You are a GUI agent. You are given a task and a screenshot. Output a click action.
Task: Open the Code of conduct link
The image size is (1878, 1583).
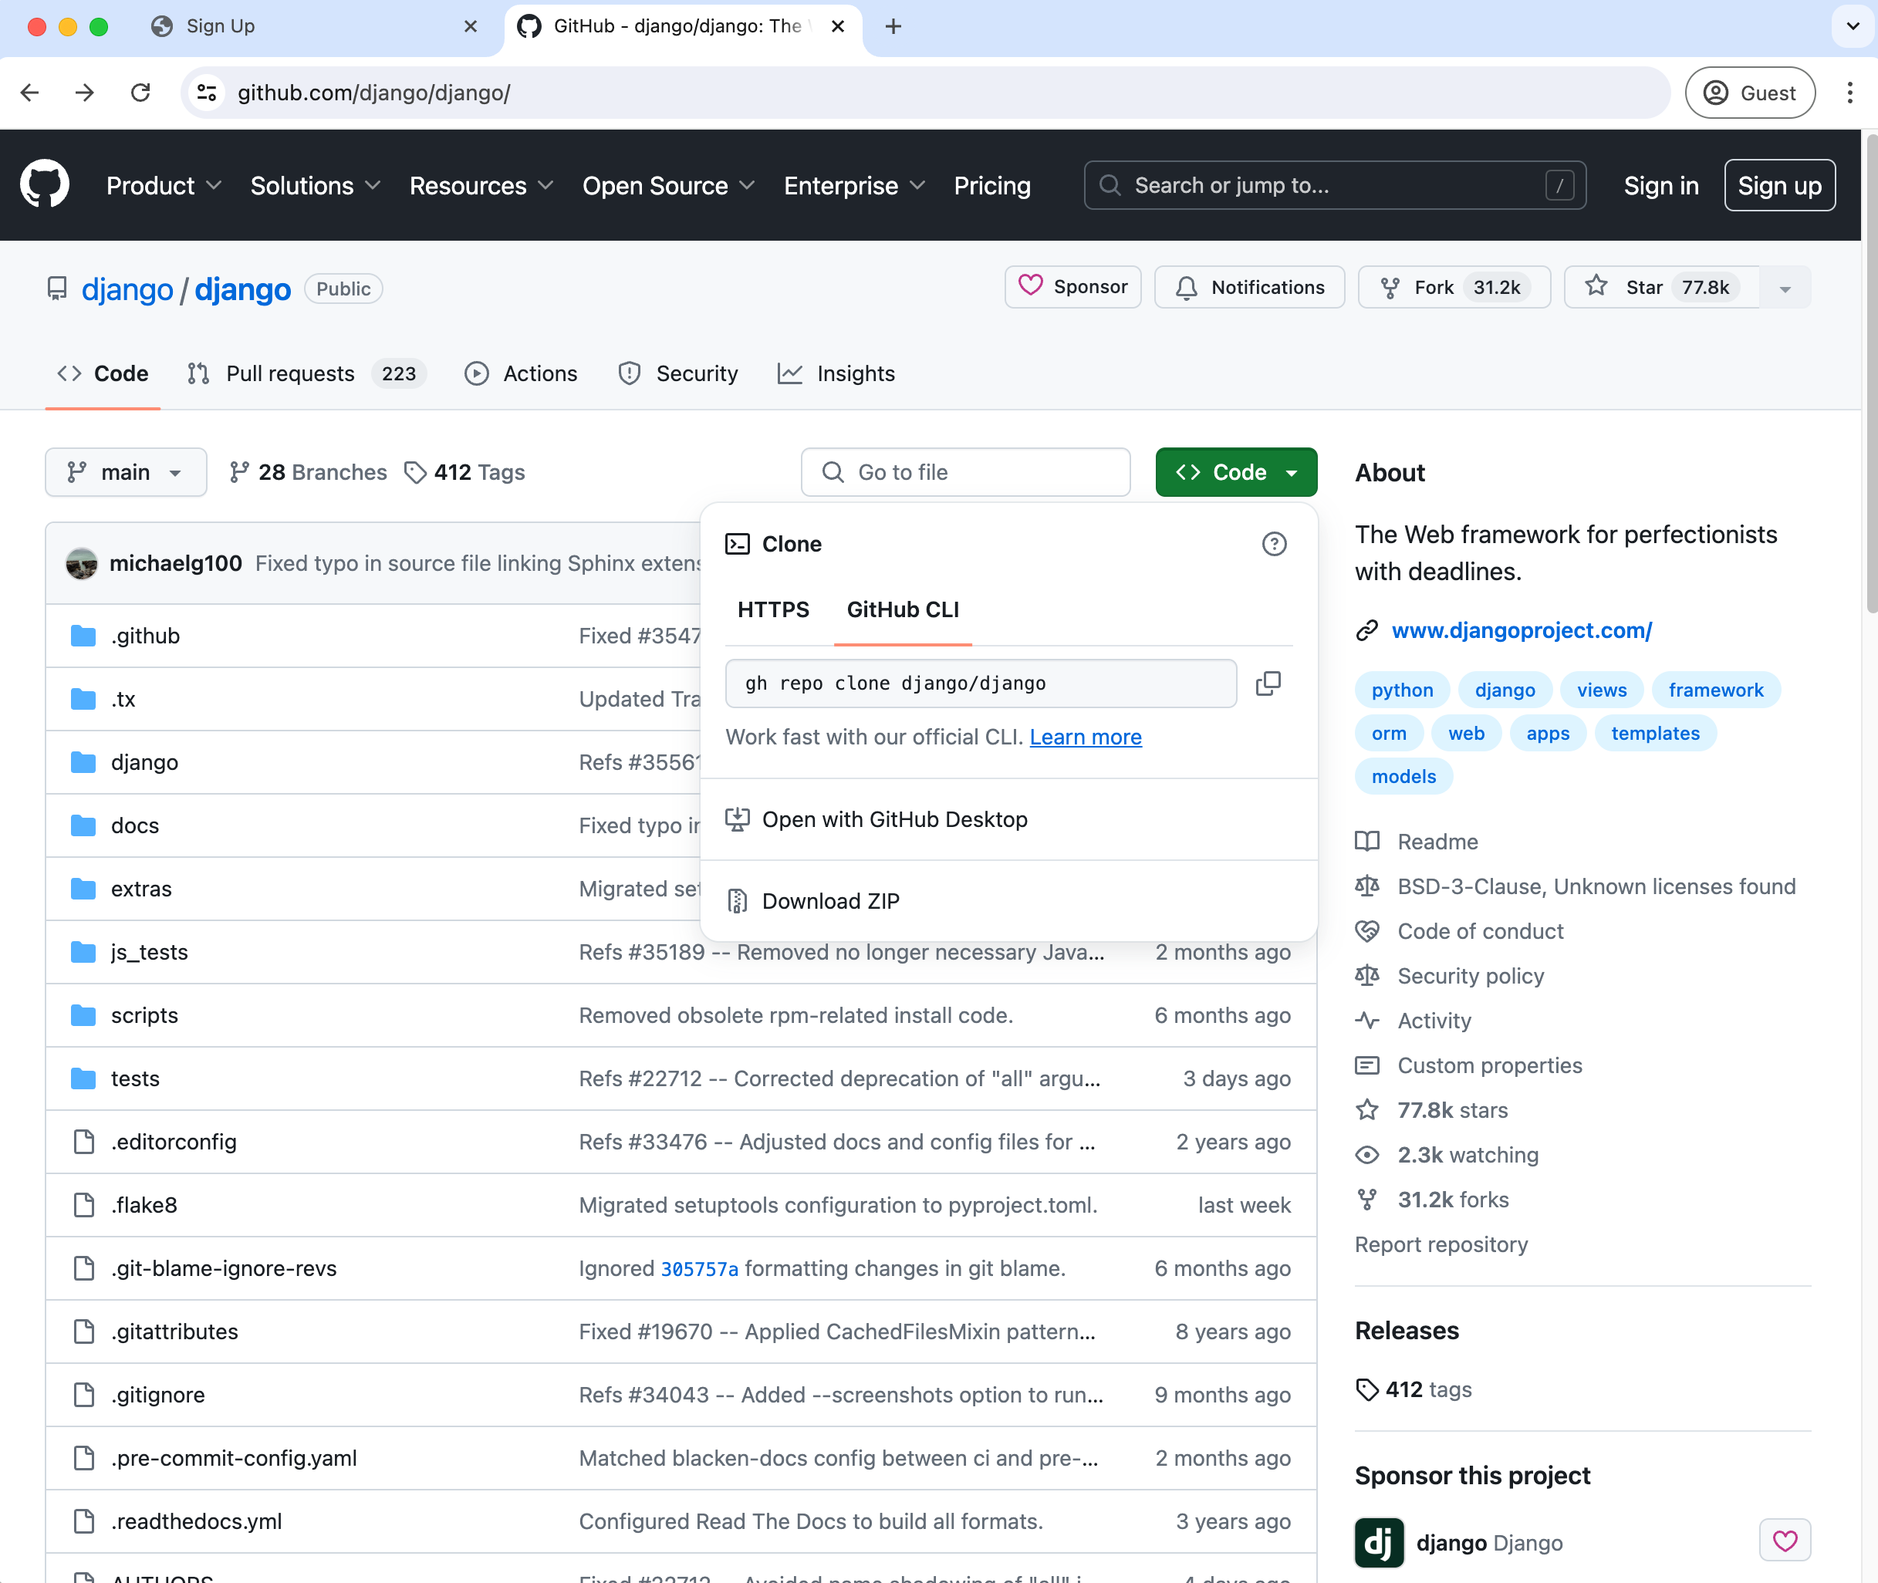1479,931
